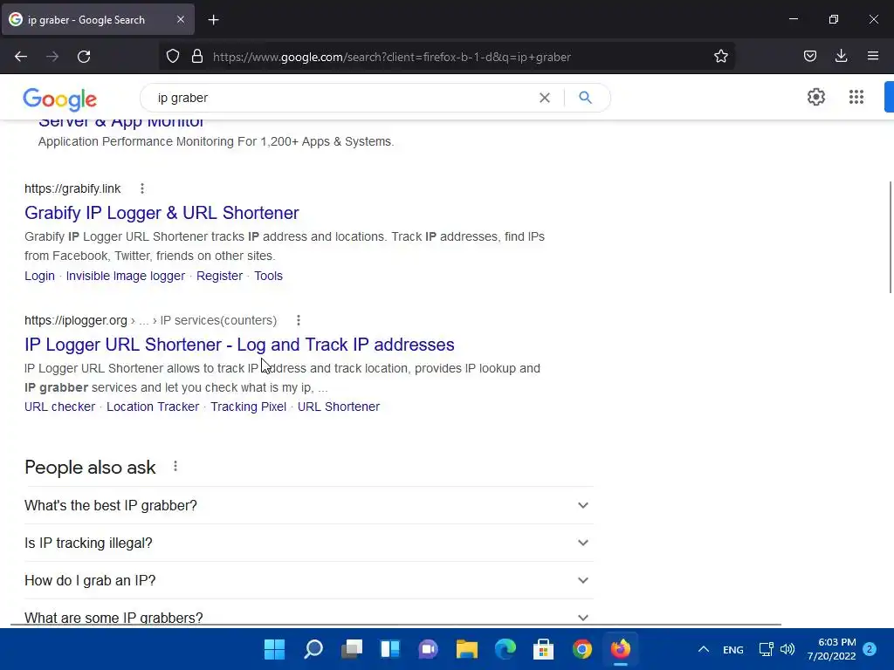Viewport: 894px width, 670px height.
Task: Expand Is IP tracking illegal? question
Action: pos(309,543)
